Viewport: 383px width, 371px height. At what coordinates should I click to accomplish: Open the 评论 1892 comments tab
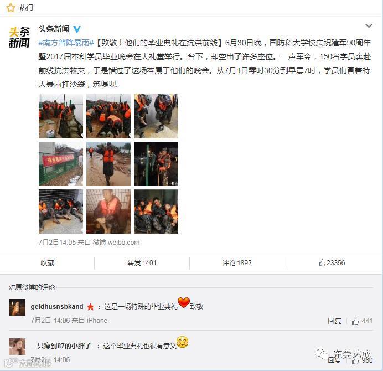(237, 262)
